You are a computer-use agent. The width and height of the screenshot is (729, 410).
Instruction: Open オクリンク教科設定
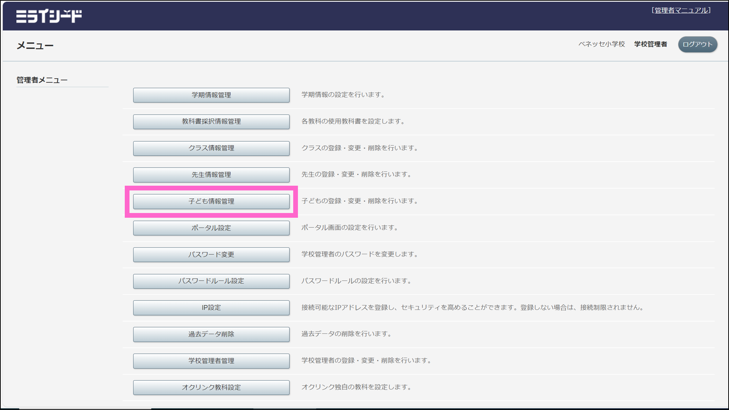click(x=211, y=387)
